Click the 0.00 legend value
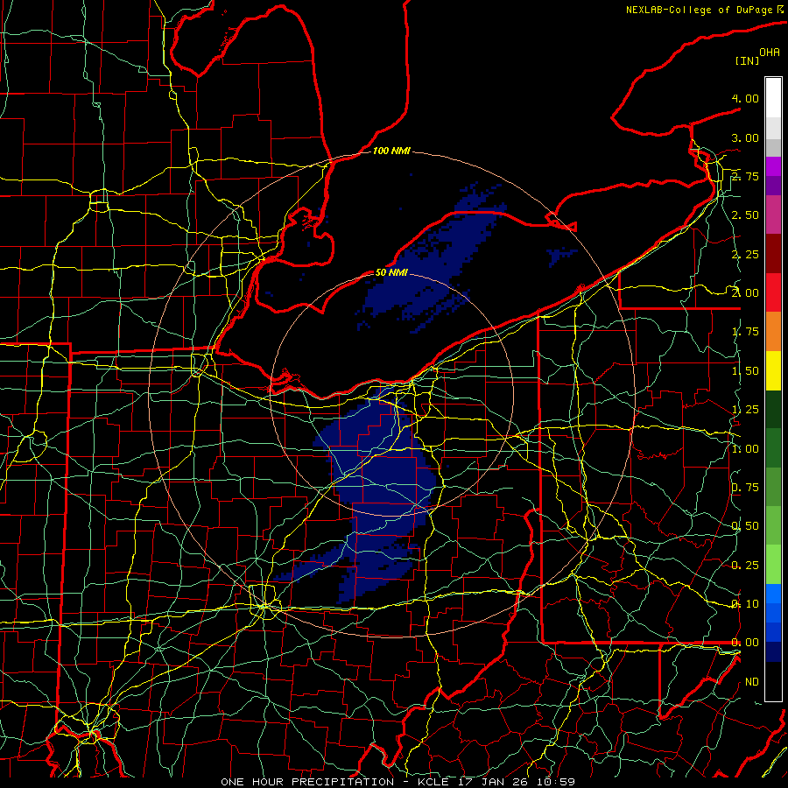The image size is (788, 788). point(745,643)
